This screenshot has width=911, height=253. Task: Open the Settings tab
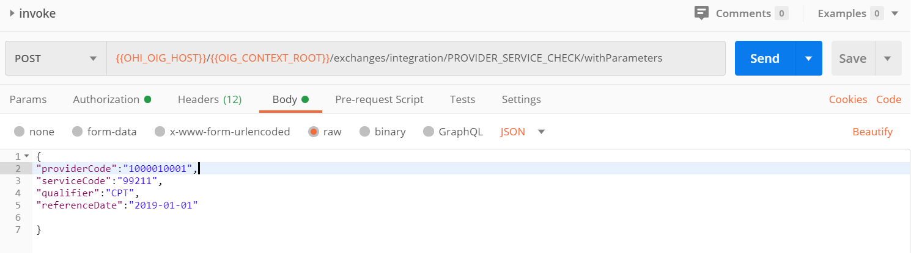tap(521, 99)
